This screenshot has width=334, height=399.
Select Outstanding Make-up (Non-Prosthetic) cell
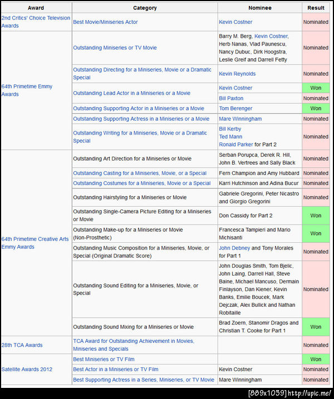145,233
